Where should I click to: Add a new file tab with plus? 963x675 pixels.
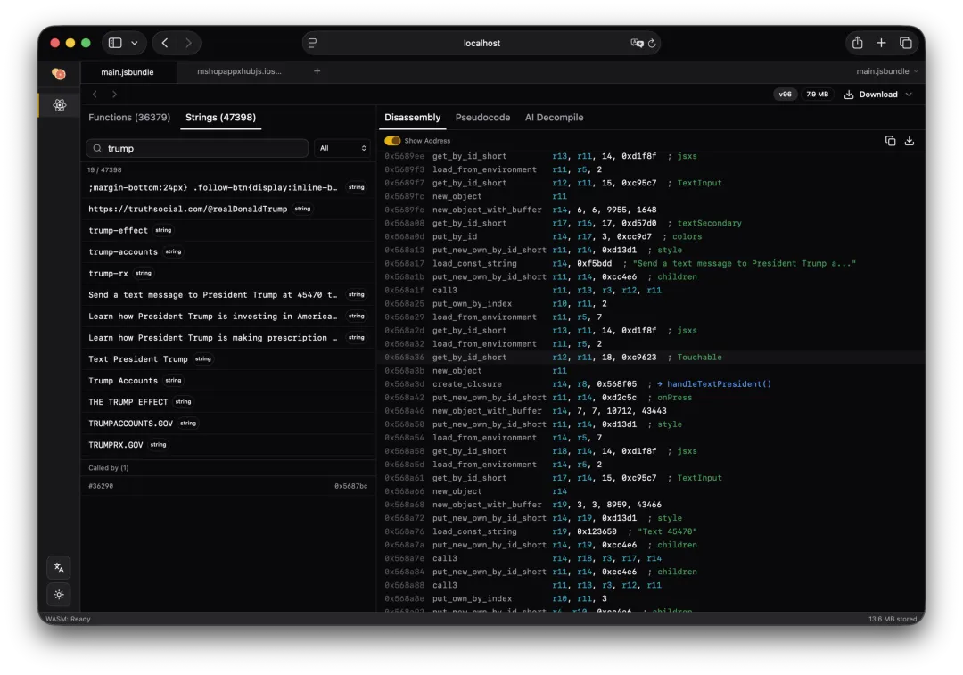317,71
